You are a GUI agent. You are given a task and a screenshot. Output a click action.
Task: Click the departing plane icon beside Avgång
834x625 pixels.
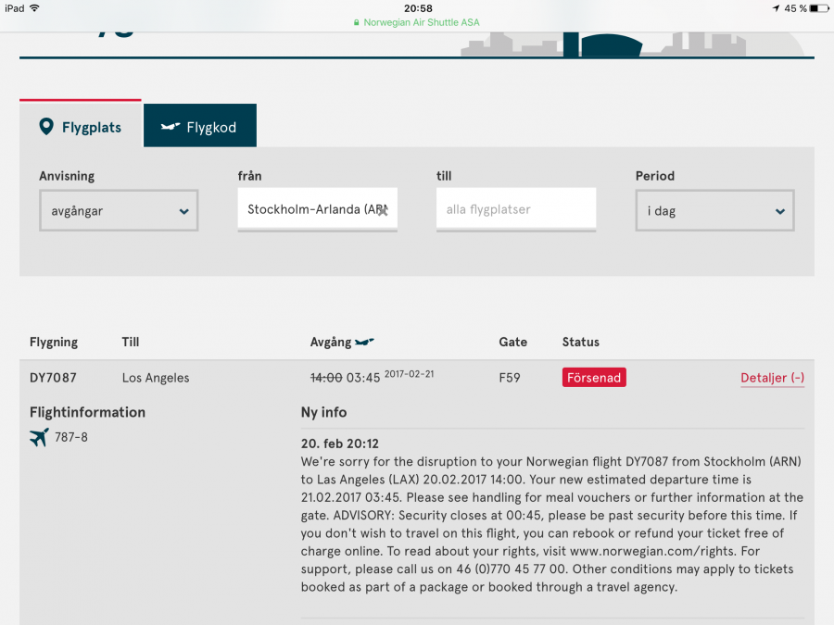coord(365,342)
